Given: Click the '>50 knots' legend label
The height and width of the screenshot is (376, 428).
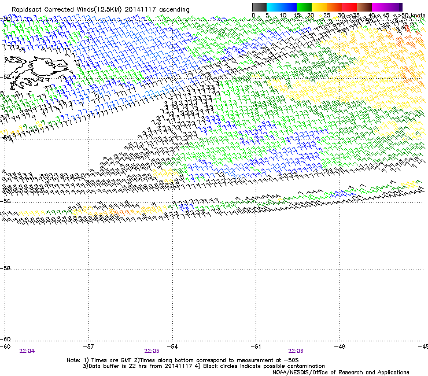Looking at the screenshot, I should pyautogui.click(x=411, y=16).
